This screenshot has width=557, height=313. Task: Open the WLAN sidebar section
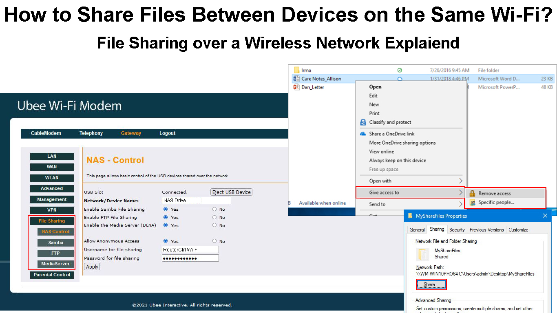(52, 178)
